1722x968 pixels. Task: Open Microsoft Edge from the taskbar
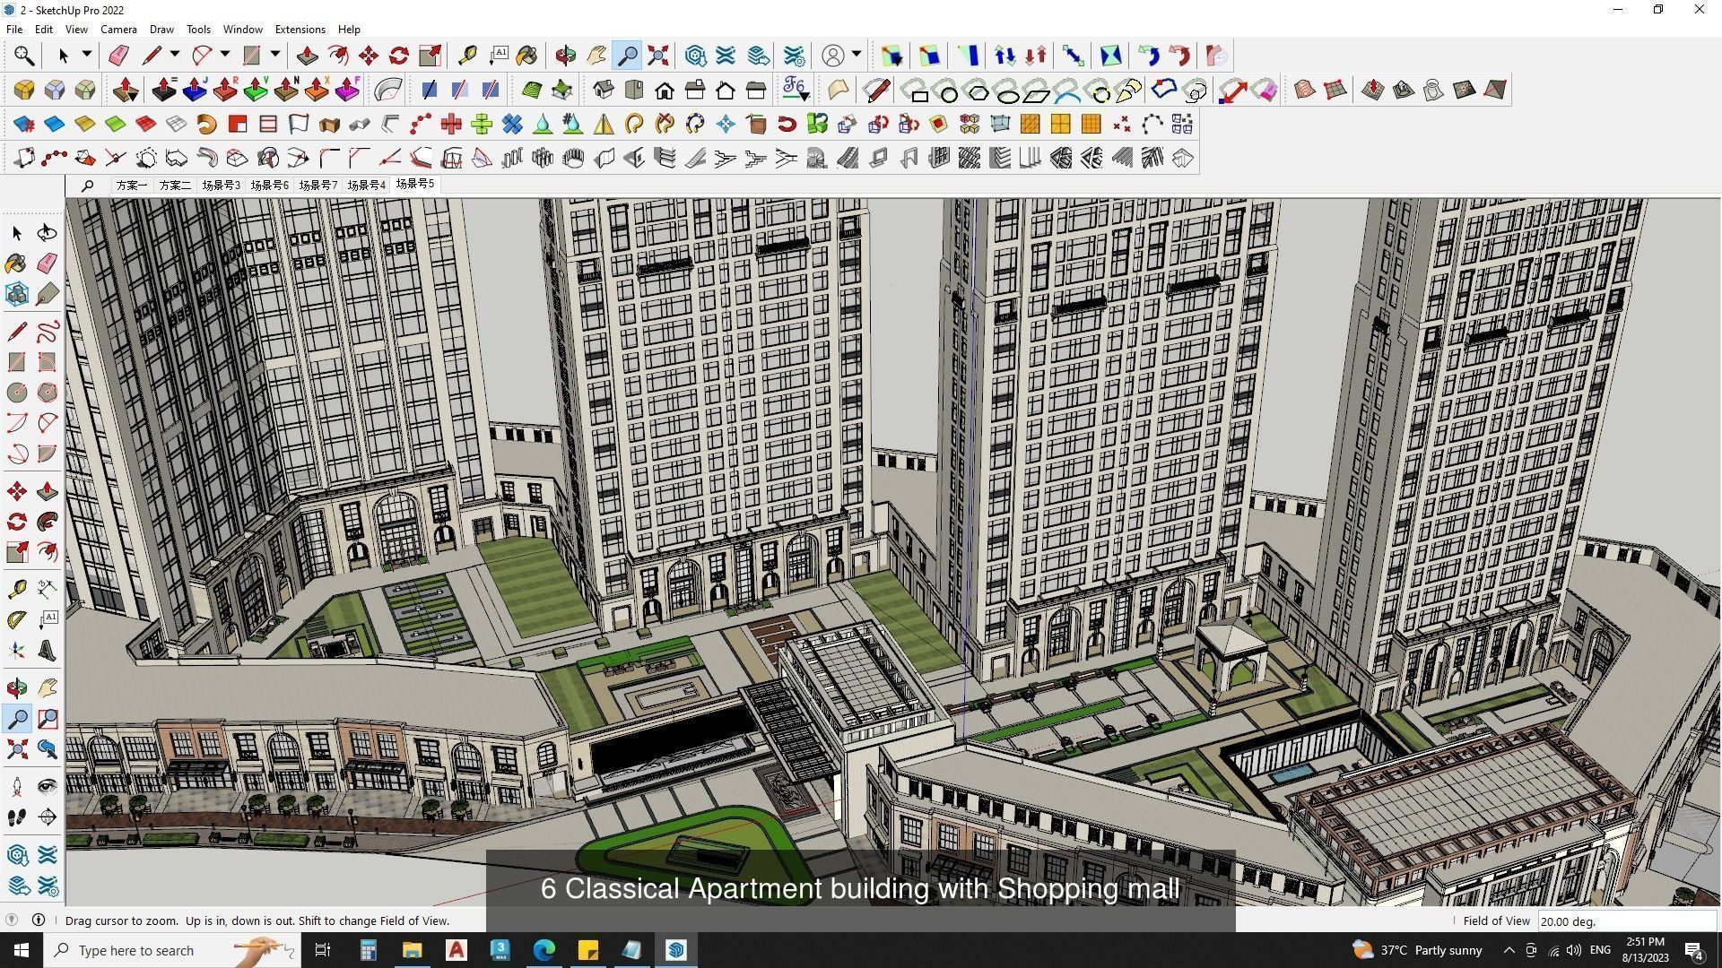pyautogui.click(x=544, y=950)
